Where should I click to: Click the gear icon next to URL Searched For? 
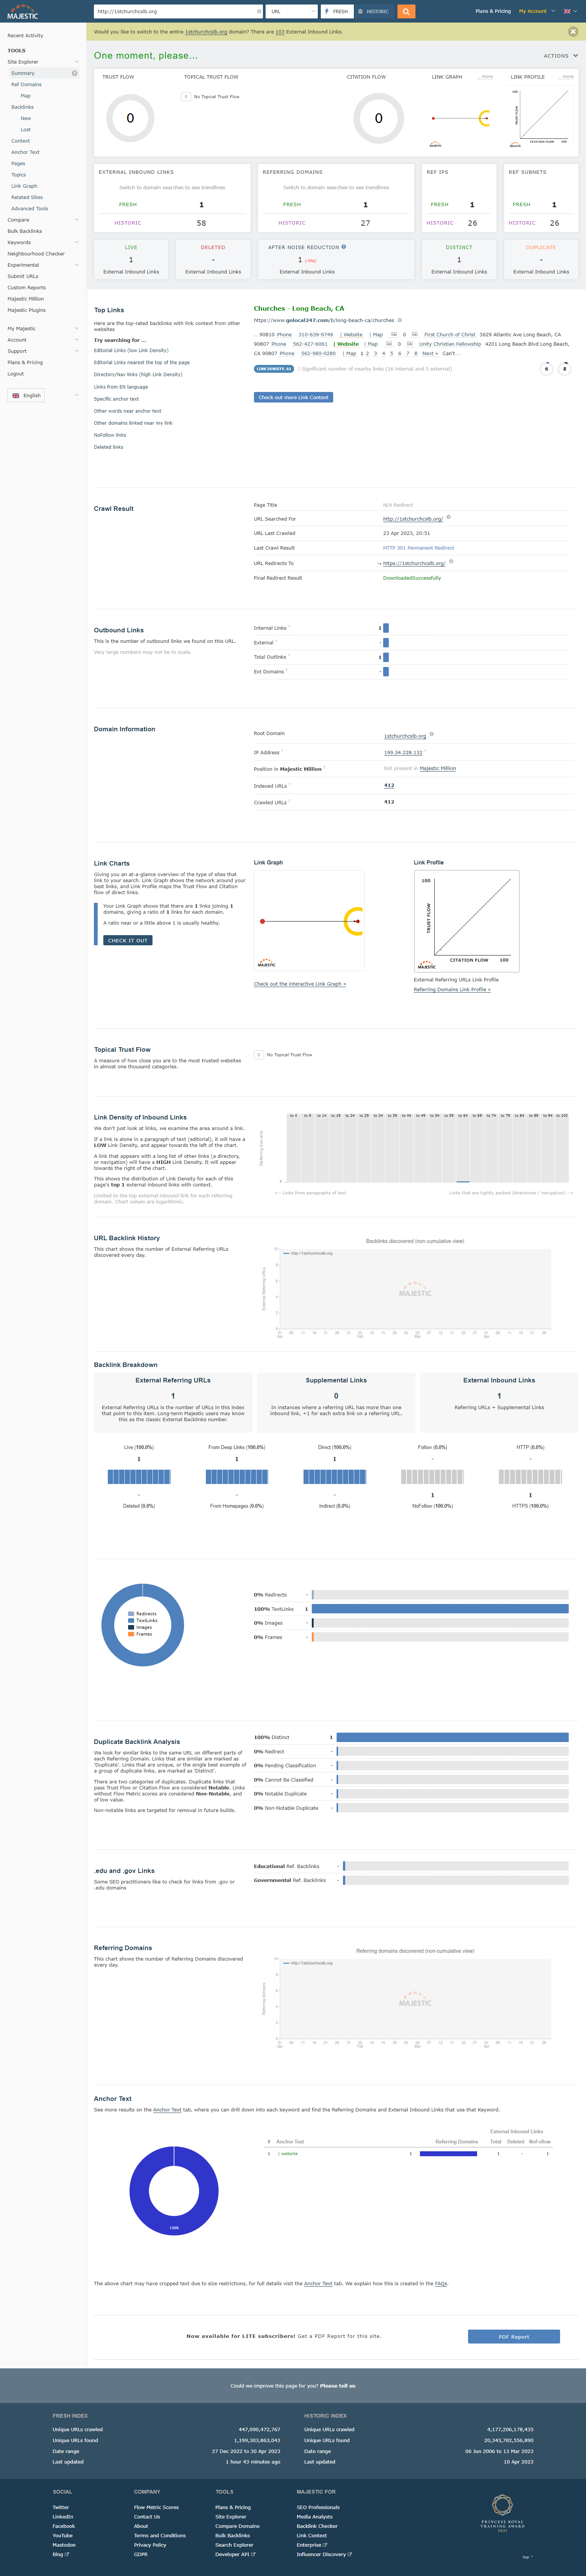(x=448, y=517)
